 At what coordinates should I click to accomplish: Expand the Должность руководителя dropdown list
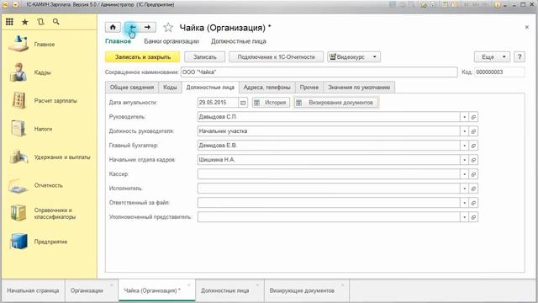click(x=465, y=131)
